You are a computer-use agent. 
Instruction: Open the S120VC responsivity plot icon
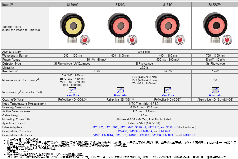[73, 90]
